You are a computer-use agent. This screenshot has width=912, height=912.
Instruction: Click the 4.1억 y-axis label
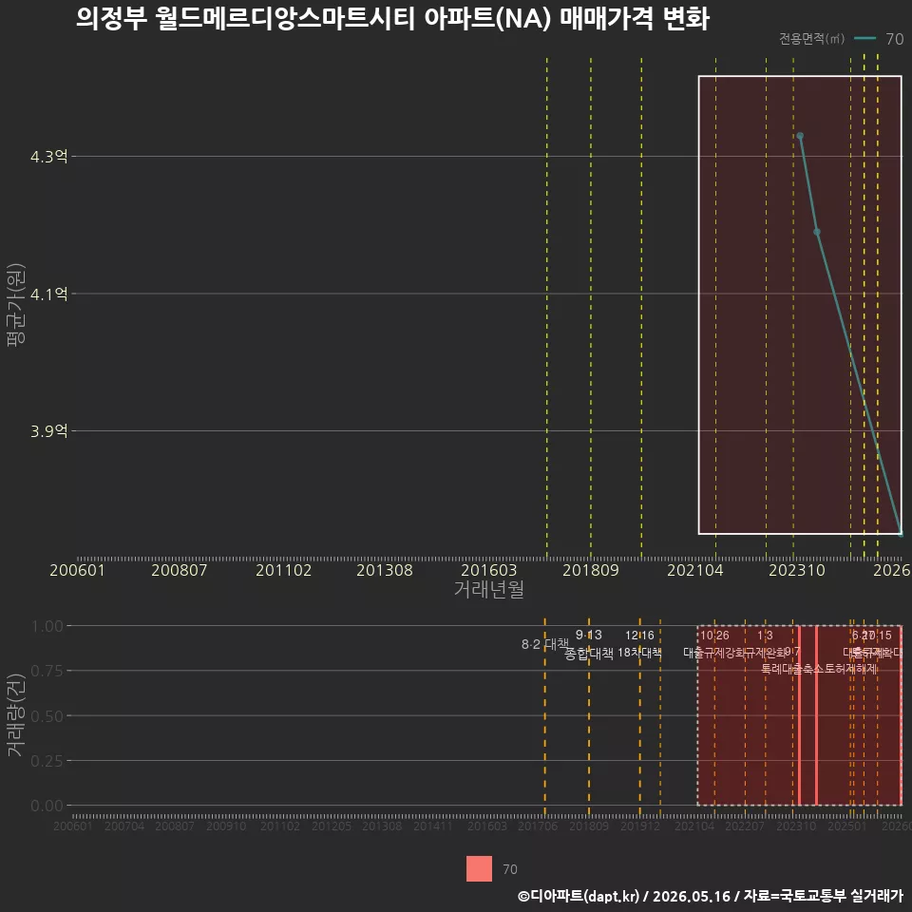pos(48,294)
